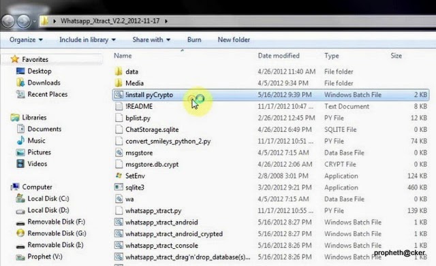Screen dimensions: 436x266
Task: Select the sqlite3 application icon
Action: (119, 187)
